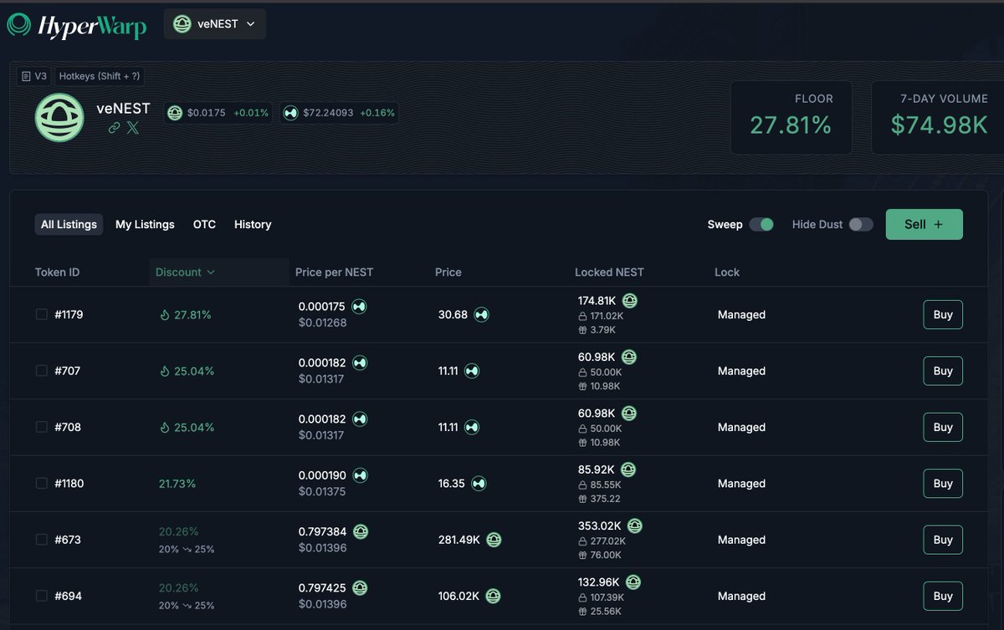Open the veNEST X (Twitter) icon
Image resolution: width=1004 pixels, height=630 pixels.
coord(132,128)
